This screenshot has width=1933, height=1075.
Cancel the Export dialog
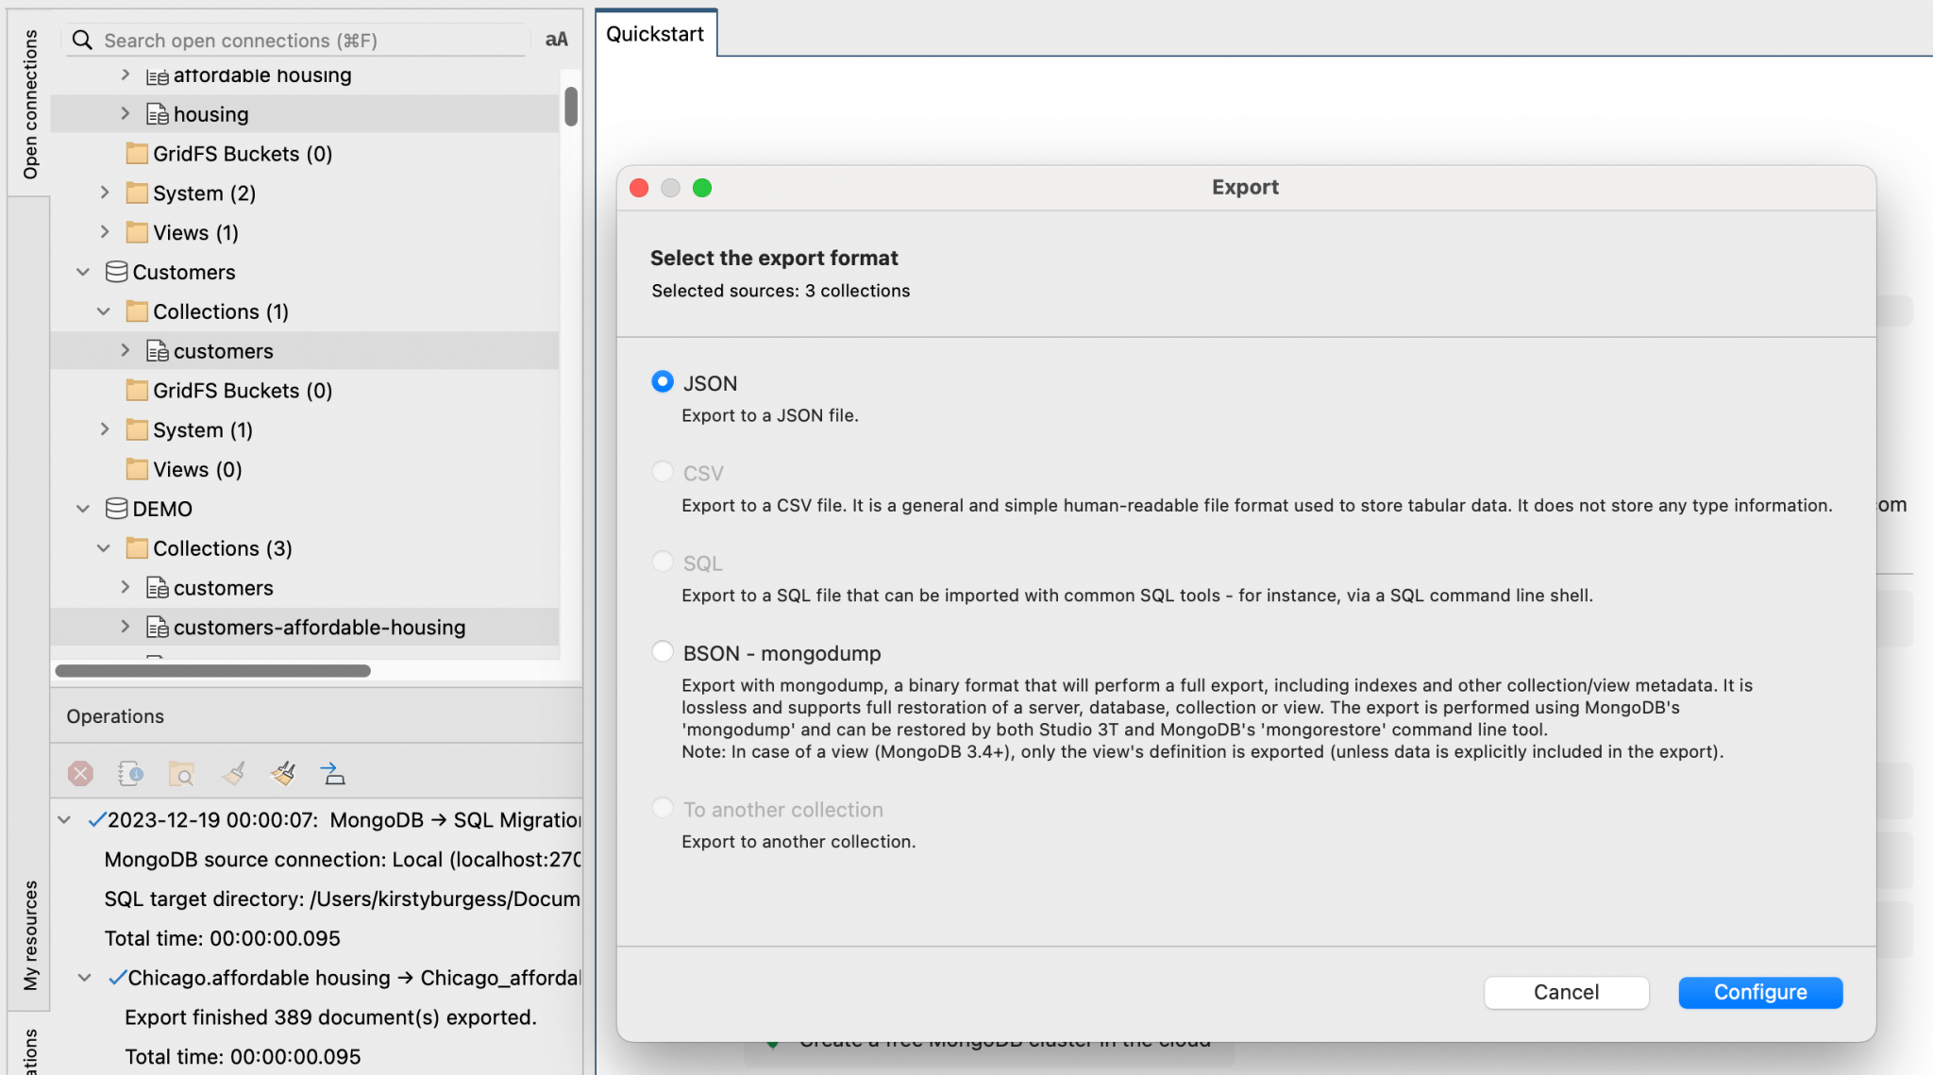coord(1566,992)
